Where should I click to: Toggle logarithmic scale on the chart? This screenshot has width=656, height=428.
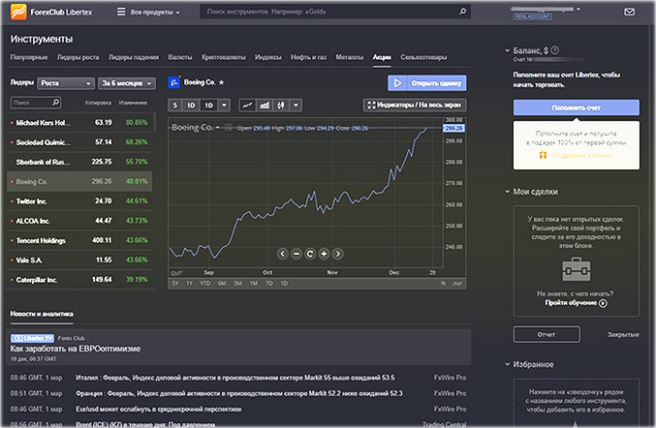456,283
